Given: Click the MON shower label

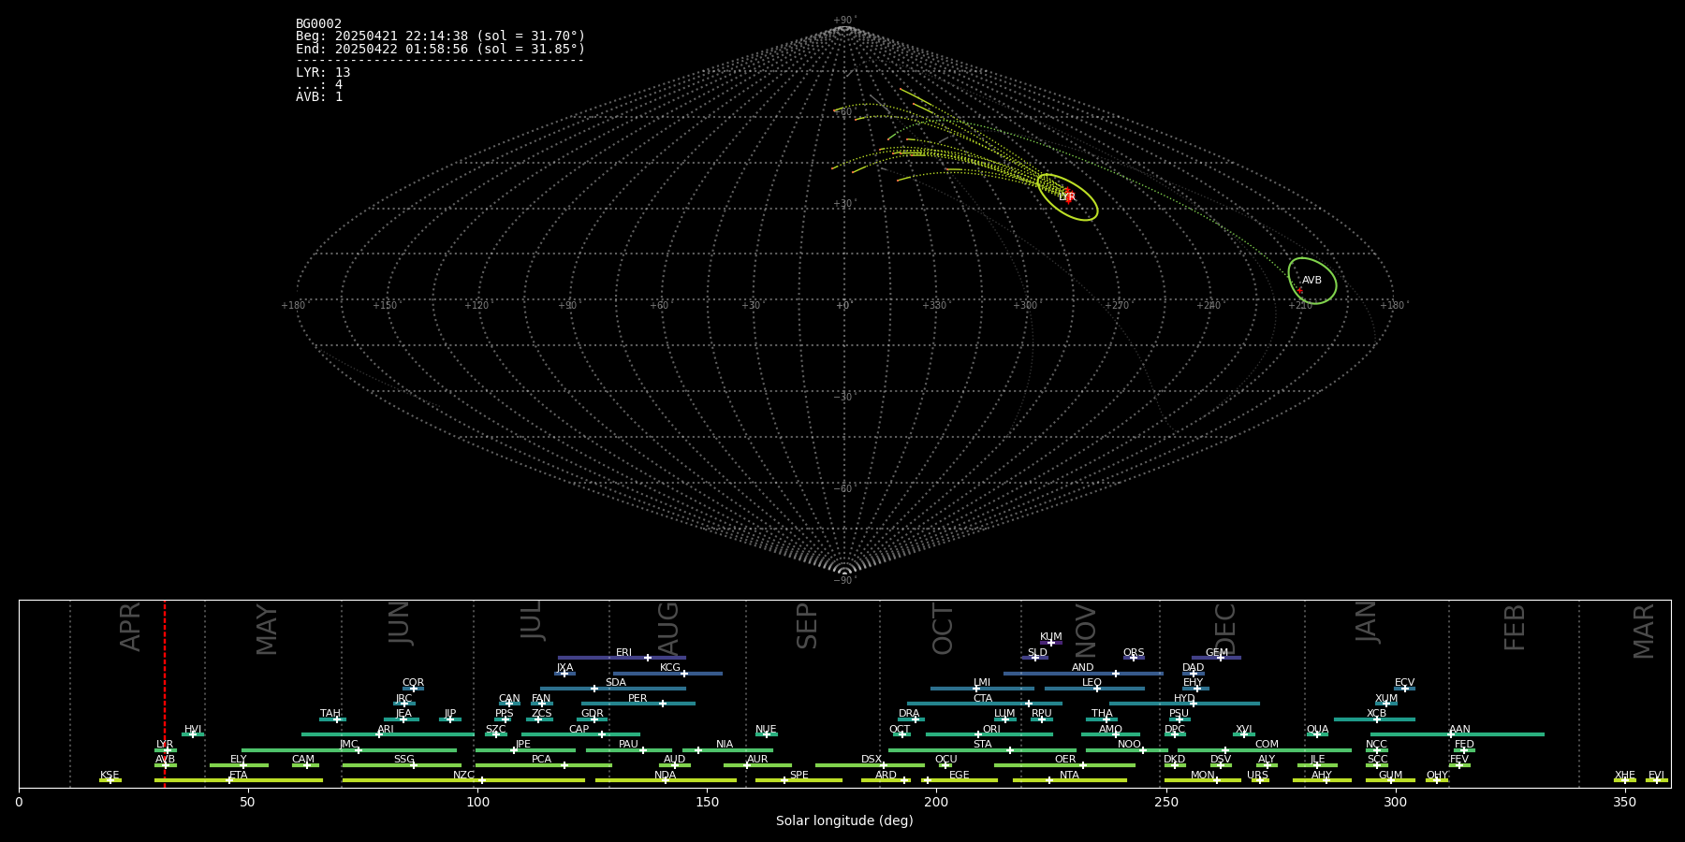Looking at the screenshot, I should tap(1203, 776).
